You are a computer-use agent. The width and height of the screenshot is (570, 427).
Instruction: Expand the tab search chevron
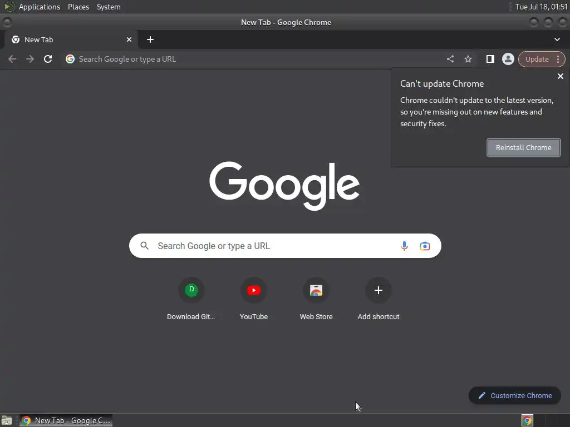(557, 39)
